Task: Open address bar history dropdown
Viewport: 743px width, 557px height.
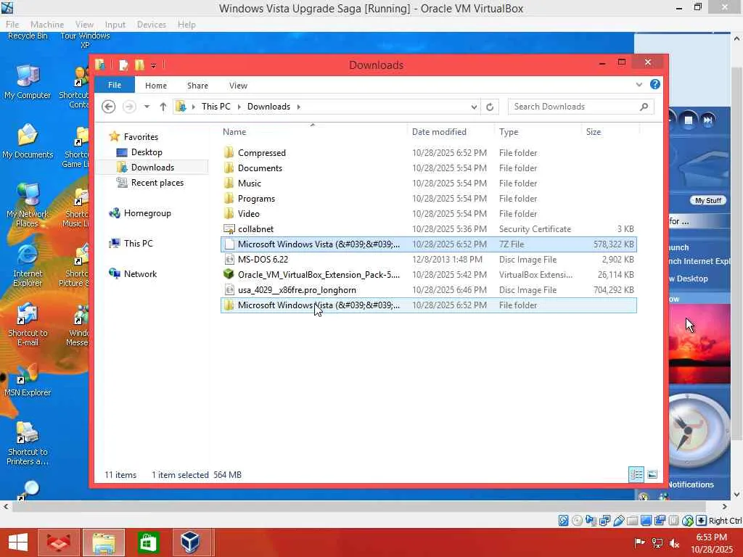Action: point(474,107)
